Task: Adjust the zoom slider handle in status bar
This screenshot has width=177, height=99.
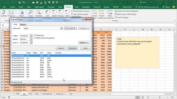Action: 160,97
